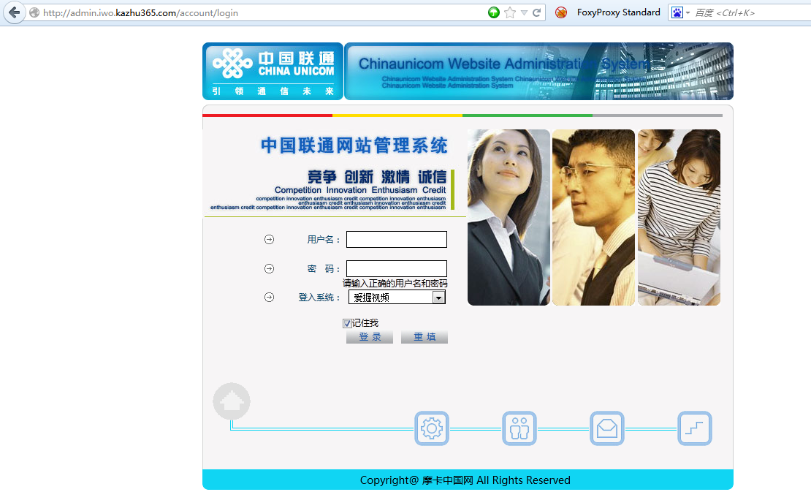The image size is (811, 492).
Task: Click the open envelope mail icon tile
Action: click(x=607, y=428)
